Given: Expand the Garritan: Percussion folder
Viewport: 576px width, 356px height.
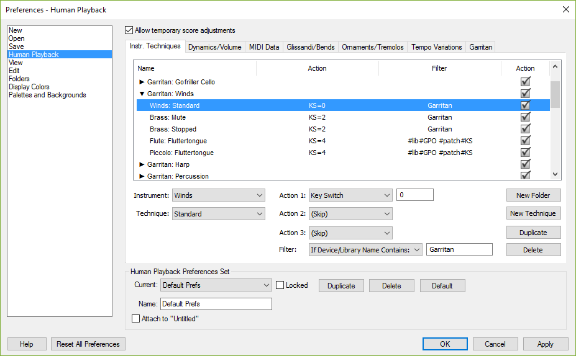Looking at the screenshot, I should click(x=142, y=176).
